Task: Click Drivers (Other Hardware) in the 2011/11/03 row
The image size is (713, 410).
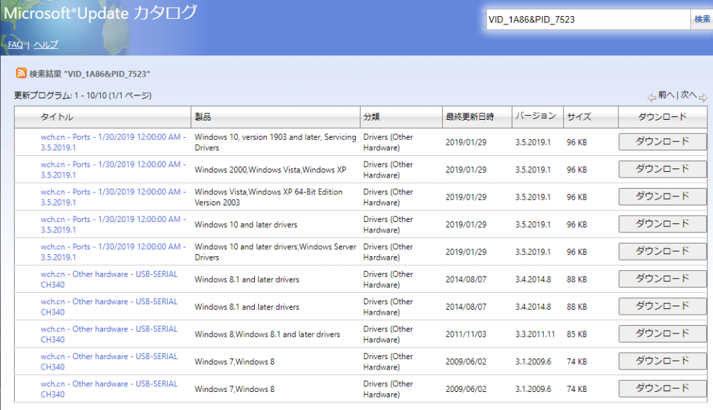Action: click(389, 334)
